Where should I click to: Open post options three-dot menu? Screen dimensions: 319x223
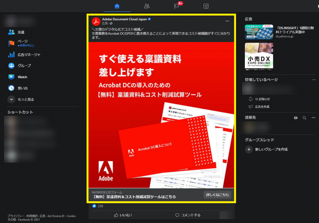[227, 21]
